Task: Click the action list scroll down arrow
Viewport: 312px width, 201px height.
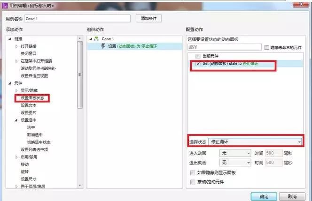Action: click(x=80, y=186)
